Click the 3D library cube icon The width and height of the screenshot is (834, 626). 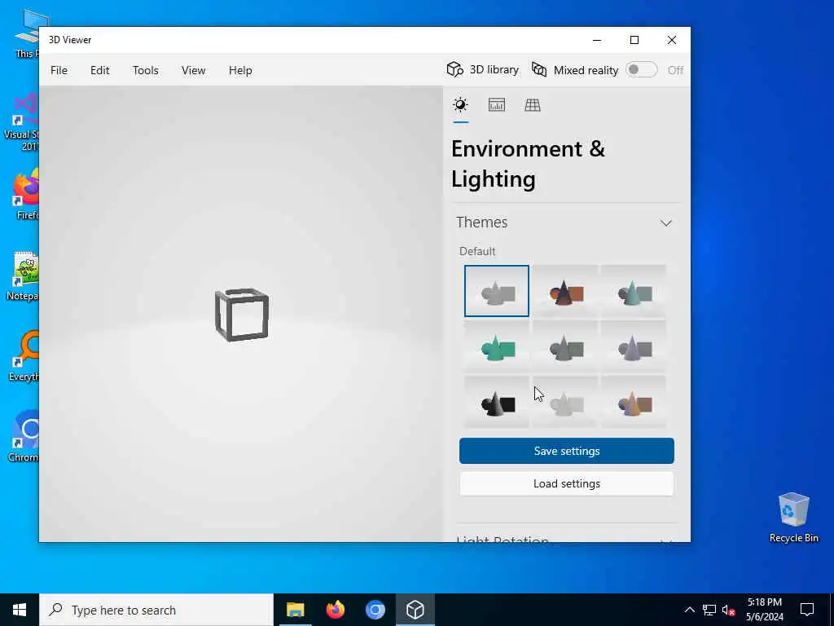[x=454, y=70]
